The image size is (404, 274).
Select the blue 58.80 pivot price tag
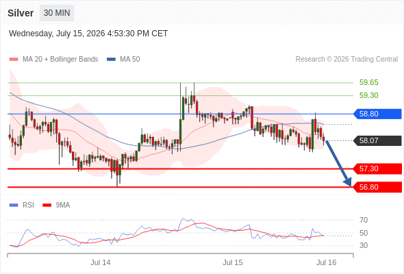pyautogui.click(x=377, y=114)
